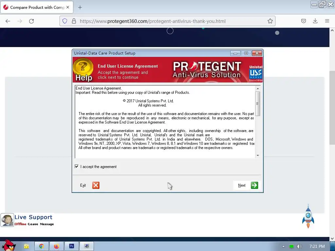Click license agreement scrollbar down arrow
This screenshot has width=335, height=251.
258,155
